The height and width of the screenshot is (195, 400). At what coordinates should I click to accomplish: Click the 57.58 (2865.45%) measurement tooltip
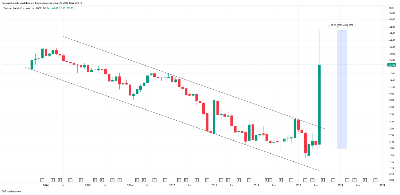[x=342, y=25]
